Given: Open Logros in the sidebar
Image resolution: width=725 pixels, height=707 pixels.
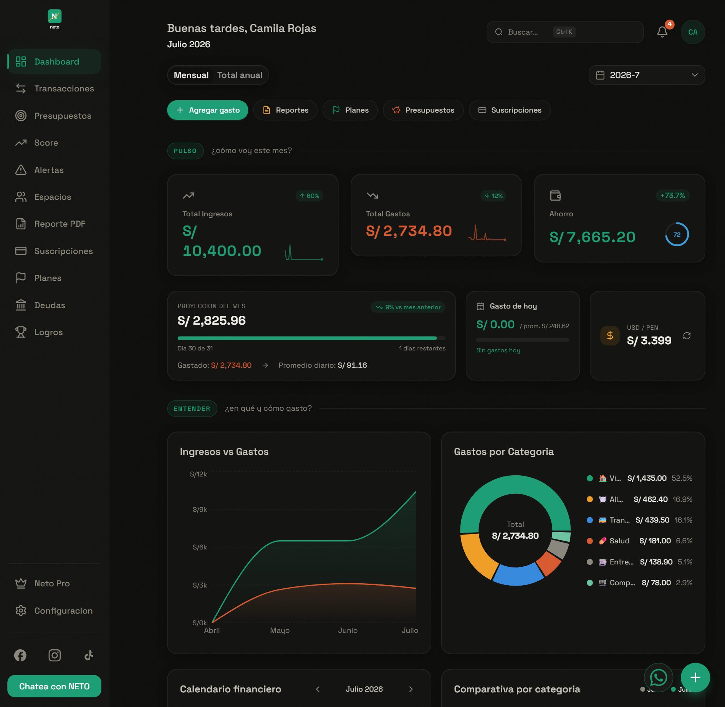Looking at the screenshot, I should click(x=55, y=332).
